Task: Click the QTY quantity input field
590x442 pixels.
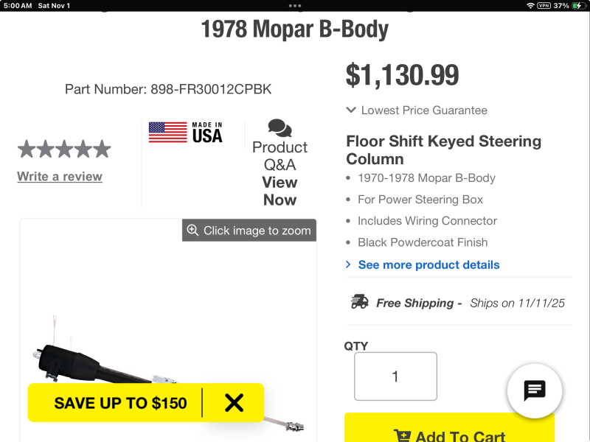Action: 395,376
